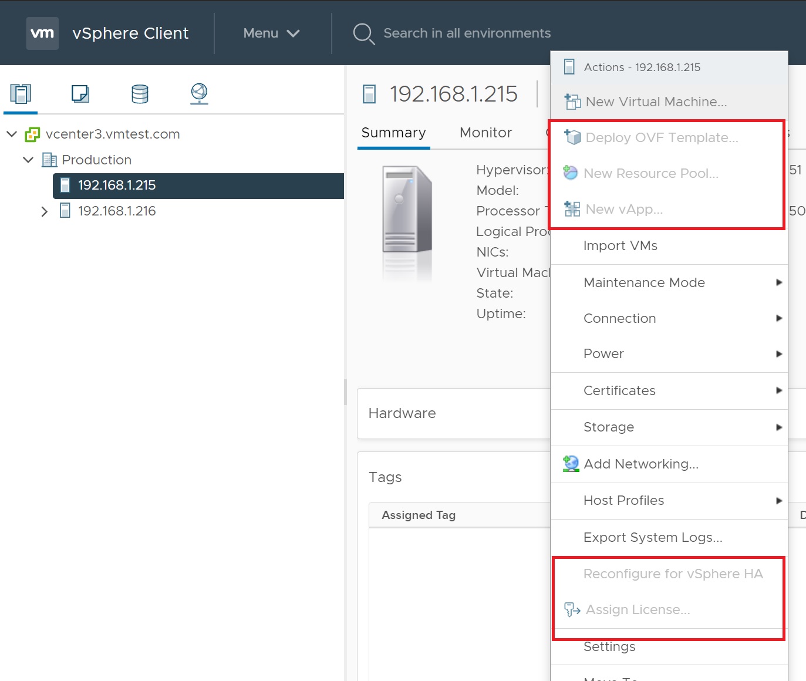Select Production datacenter in tree
The image size is (806, 681).
(96, 160)
